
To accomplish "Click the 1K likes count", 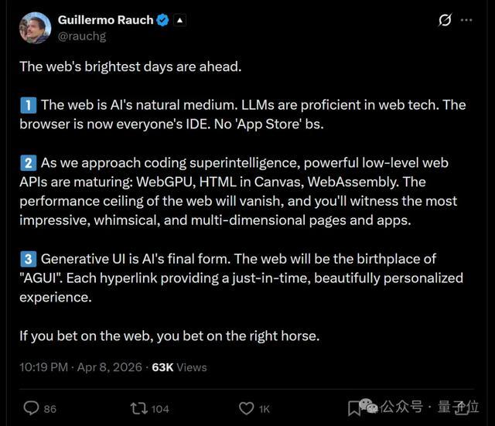I will click(265, 408).
